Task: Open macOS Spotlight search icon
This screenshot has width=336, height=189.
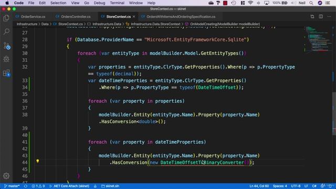Action: coord(311,3)
